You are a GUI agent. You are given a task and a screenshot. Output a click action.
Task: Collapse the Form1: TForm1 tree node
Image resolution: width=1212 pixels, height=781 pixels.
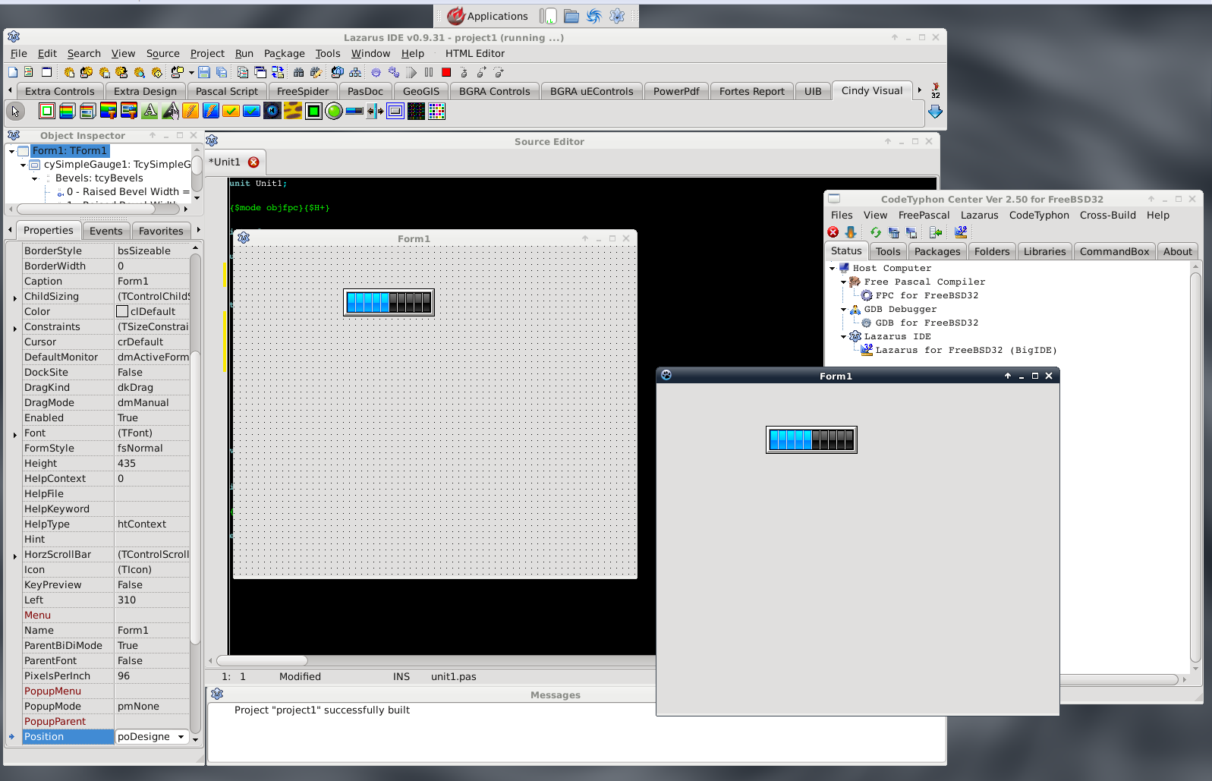click(x=11, y=151)
